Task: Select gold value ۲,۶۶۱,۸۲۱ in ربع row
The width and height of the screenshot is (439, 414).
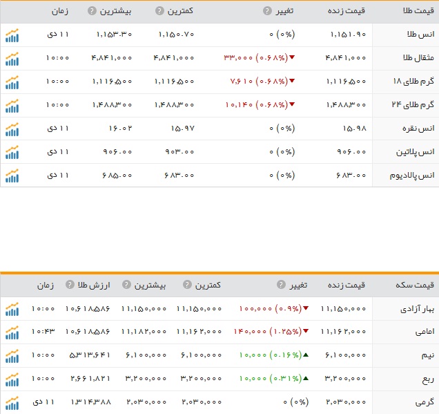Action: pos(90,379)
